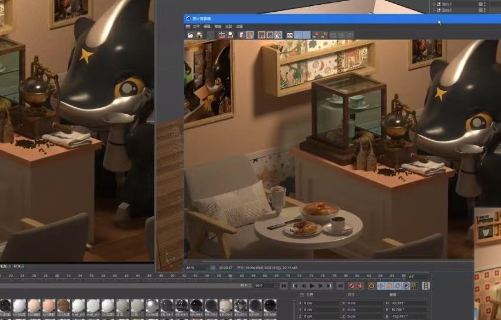Click the film strip timeline icon
This screenshot has height=320, width=501.
(426, 286)
